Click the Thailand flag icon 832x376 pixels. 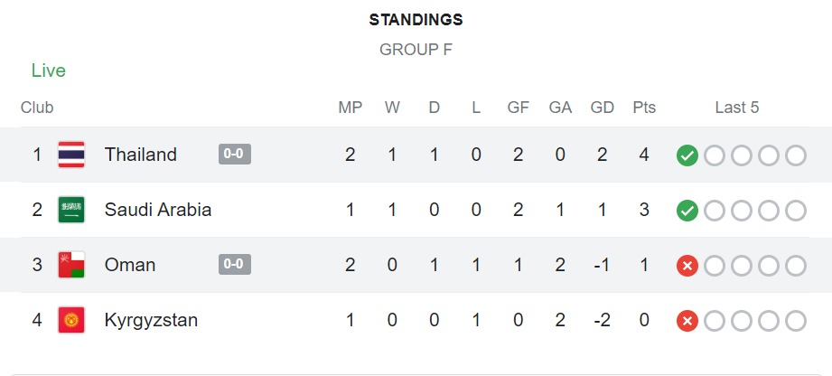coord(71,155)
